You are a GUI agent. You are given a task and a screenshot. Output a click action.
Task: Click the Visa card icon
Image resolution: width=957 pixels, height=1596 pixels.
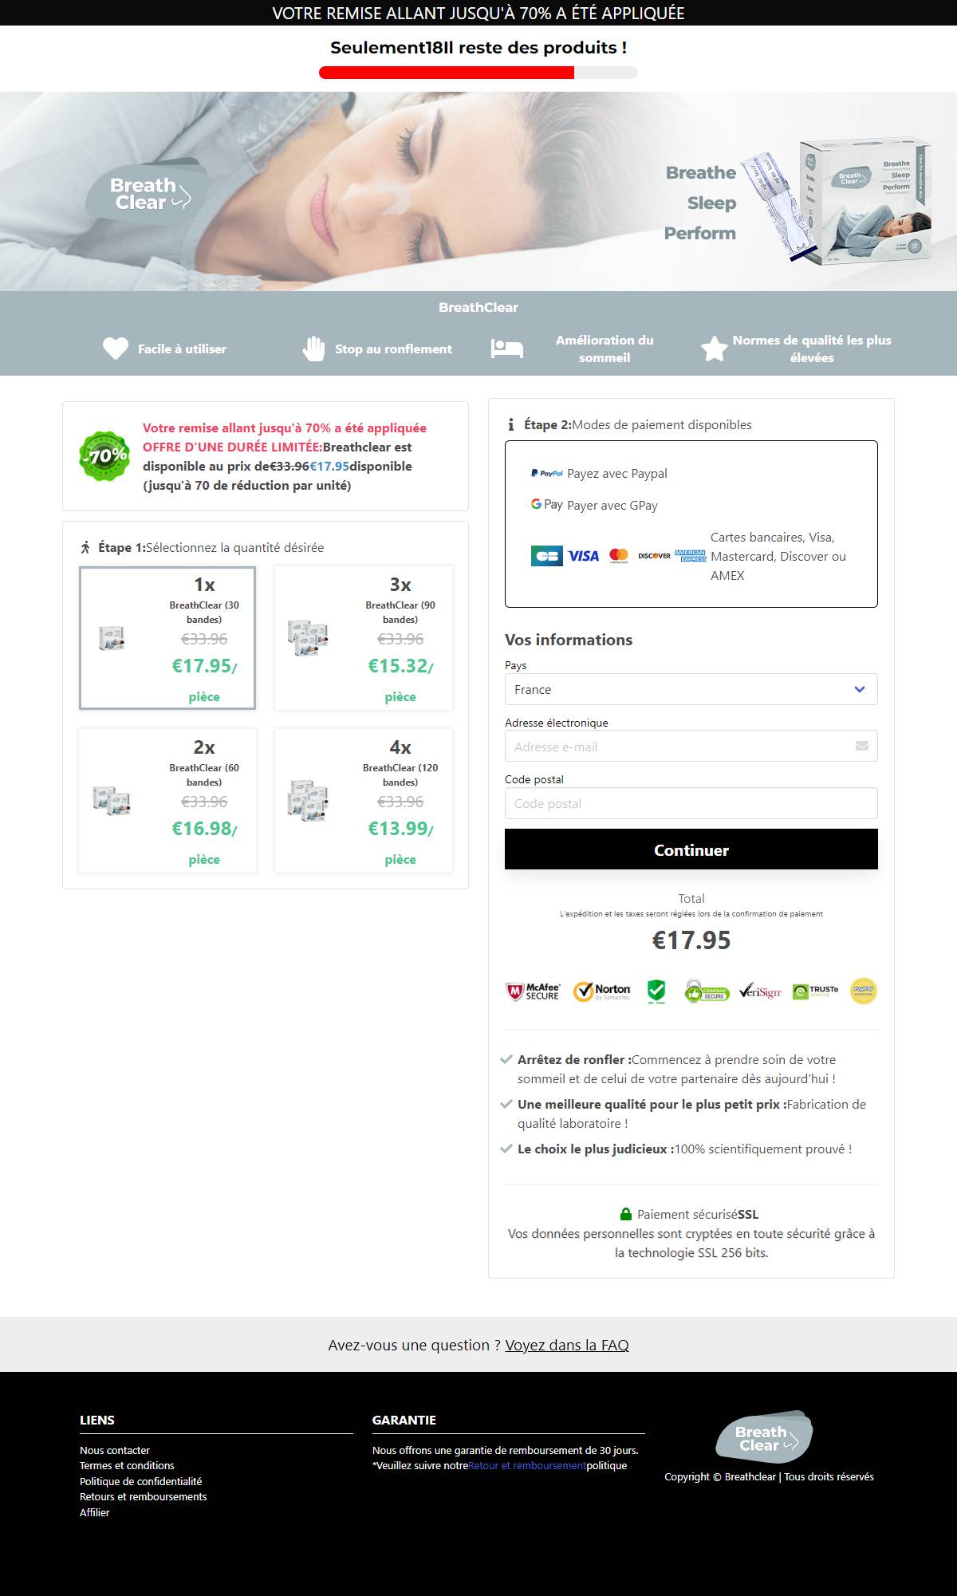[x=583, y=556]
